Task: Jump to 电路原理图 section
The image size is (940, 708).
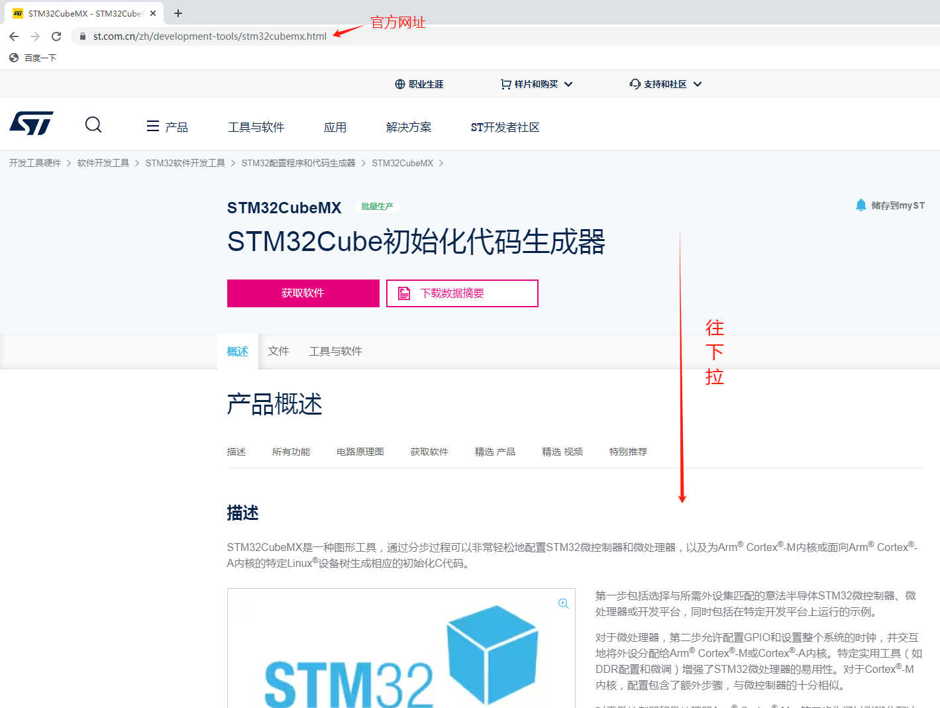Action: (360, 452)
